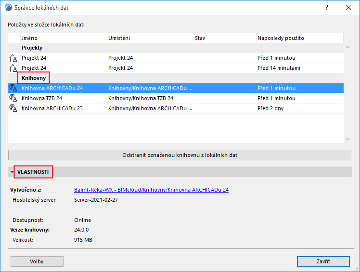Select the Projekt 24 name used Před 14 minutami
The height and width of the screenshot is (272, 360).
[34, 68]
